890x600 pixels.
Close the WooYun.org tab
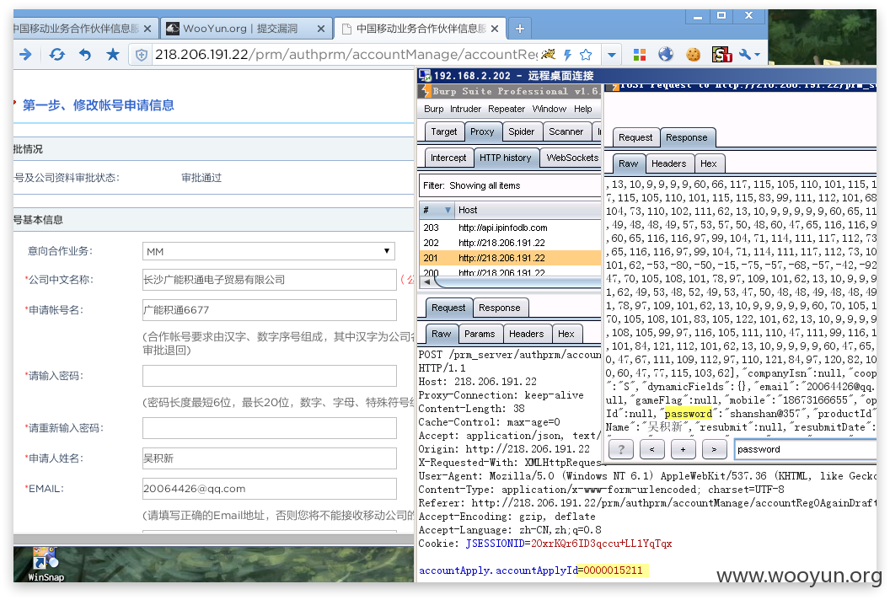[321, 29]
